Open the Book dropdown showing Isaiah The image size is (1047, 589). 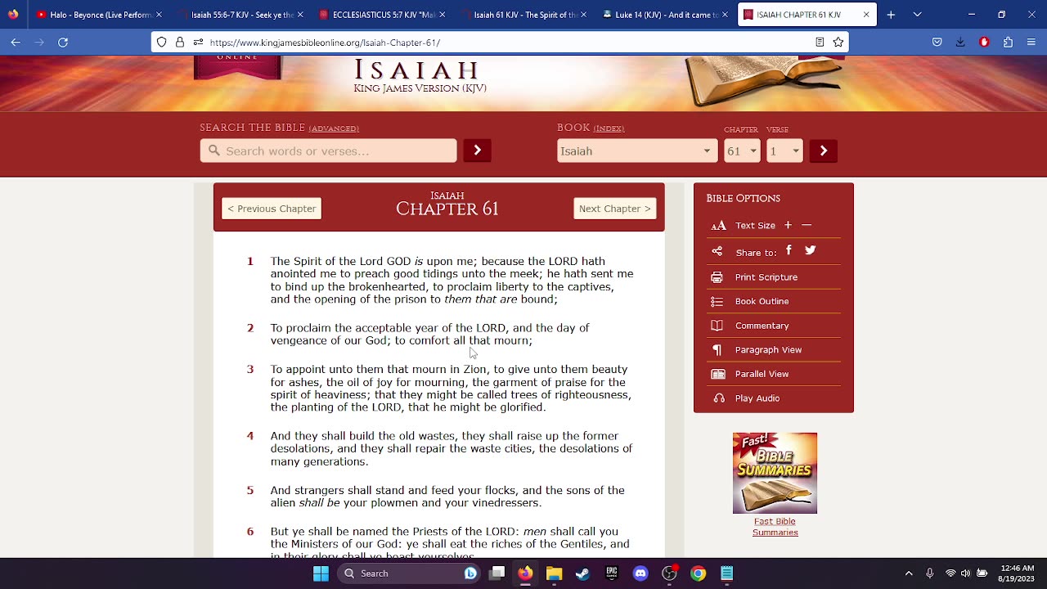637,151
